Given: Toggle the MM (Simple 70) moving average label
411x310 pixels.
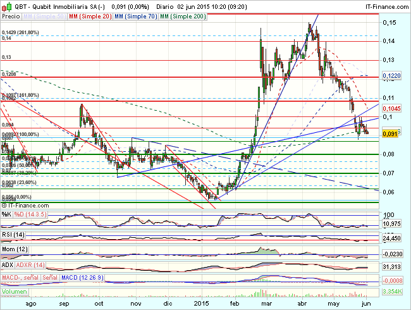Looking at the screenshot, I should (136, 16).
